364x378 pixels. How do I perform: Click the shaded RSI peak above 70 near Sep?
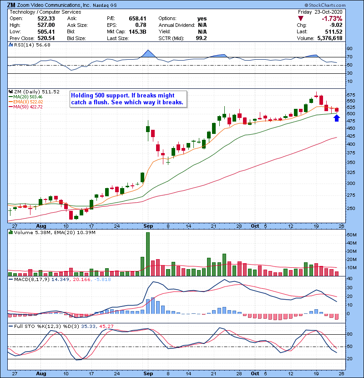148,54
